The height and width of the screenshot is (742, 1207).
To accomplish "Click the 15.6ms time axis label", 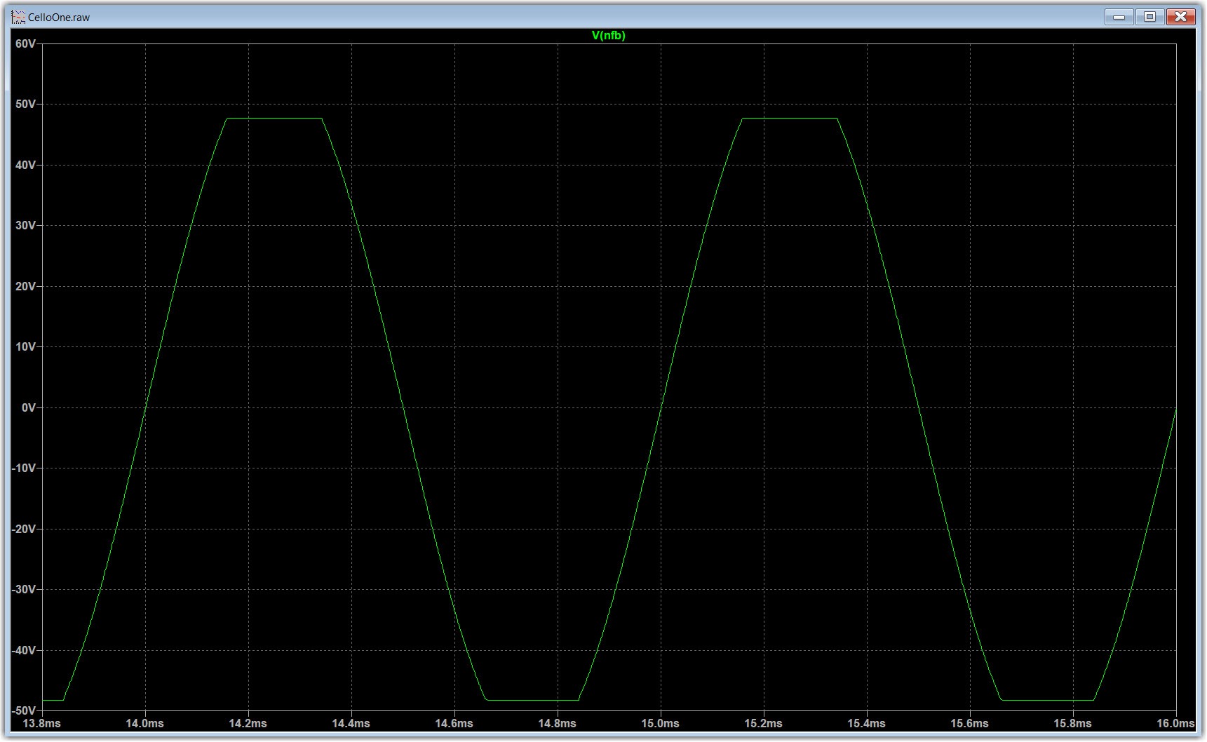I will point(970,724).
